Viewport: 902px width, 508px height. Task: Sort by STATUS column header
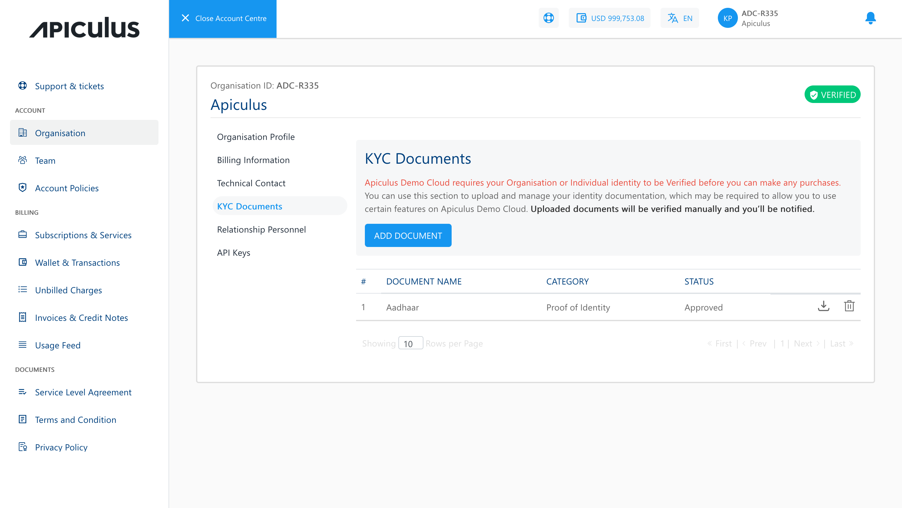699,281
